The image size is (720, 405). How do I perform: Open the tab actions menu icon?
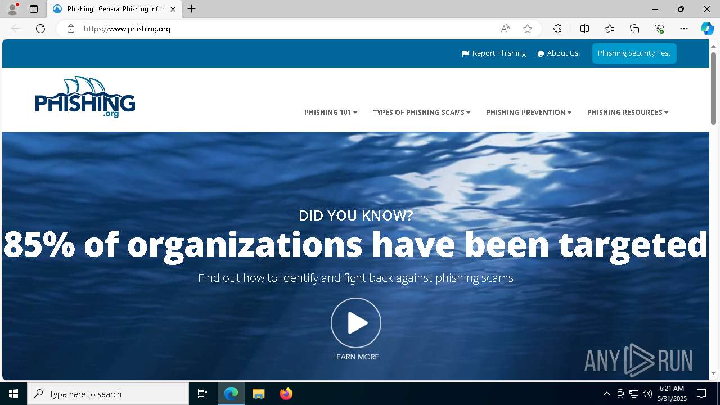tap(34, 9)
